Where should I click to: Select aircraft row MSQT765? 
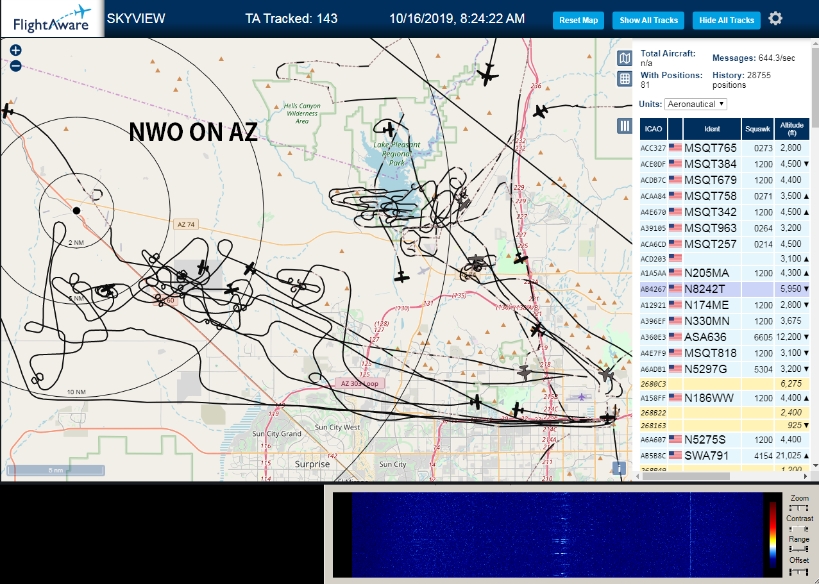(x=725, y=147)
